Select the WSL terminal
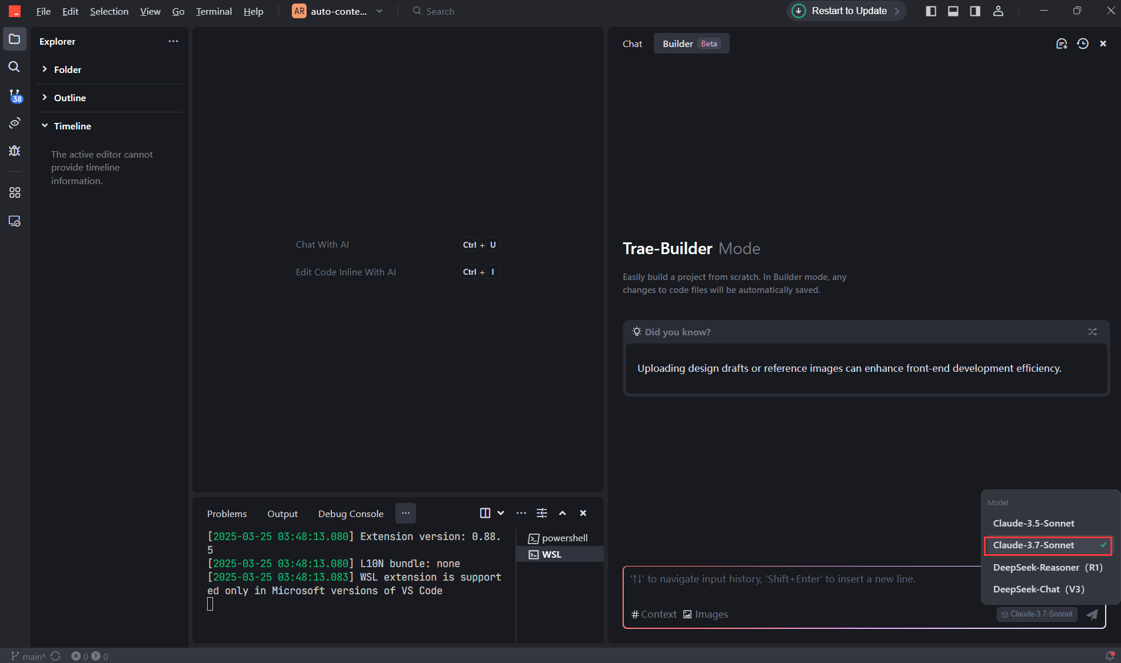The width and height of the screenshot is (1121, 663). 560,554
